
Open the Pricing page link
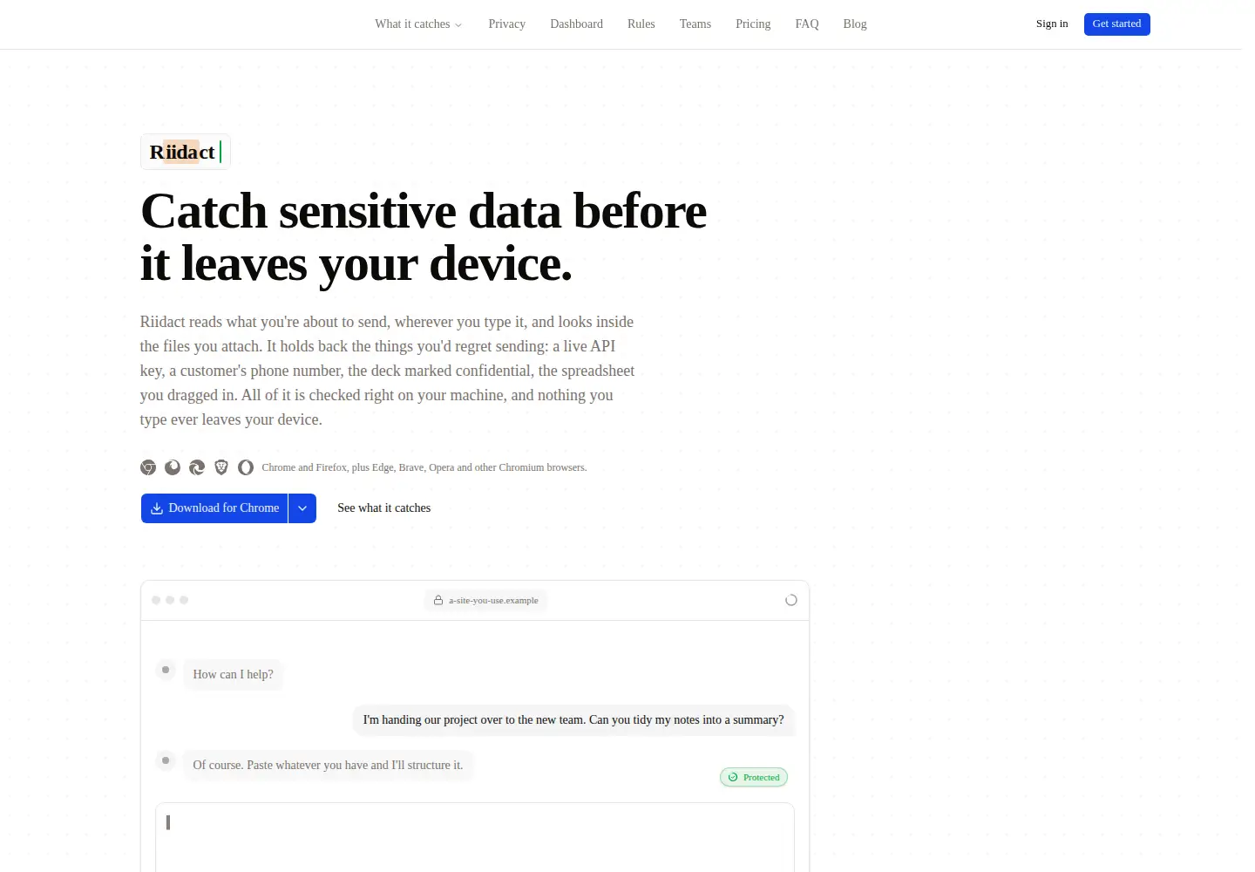click(753, 24)
